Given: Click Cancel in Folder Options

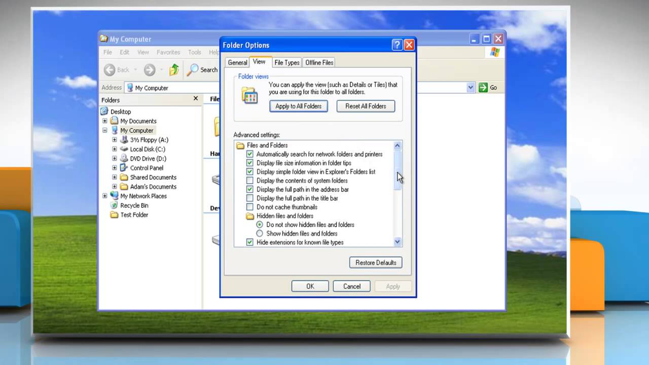Looking at the screenshot, I should click(x=352, y=286).
